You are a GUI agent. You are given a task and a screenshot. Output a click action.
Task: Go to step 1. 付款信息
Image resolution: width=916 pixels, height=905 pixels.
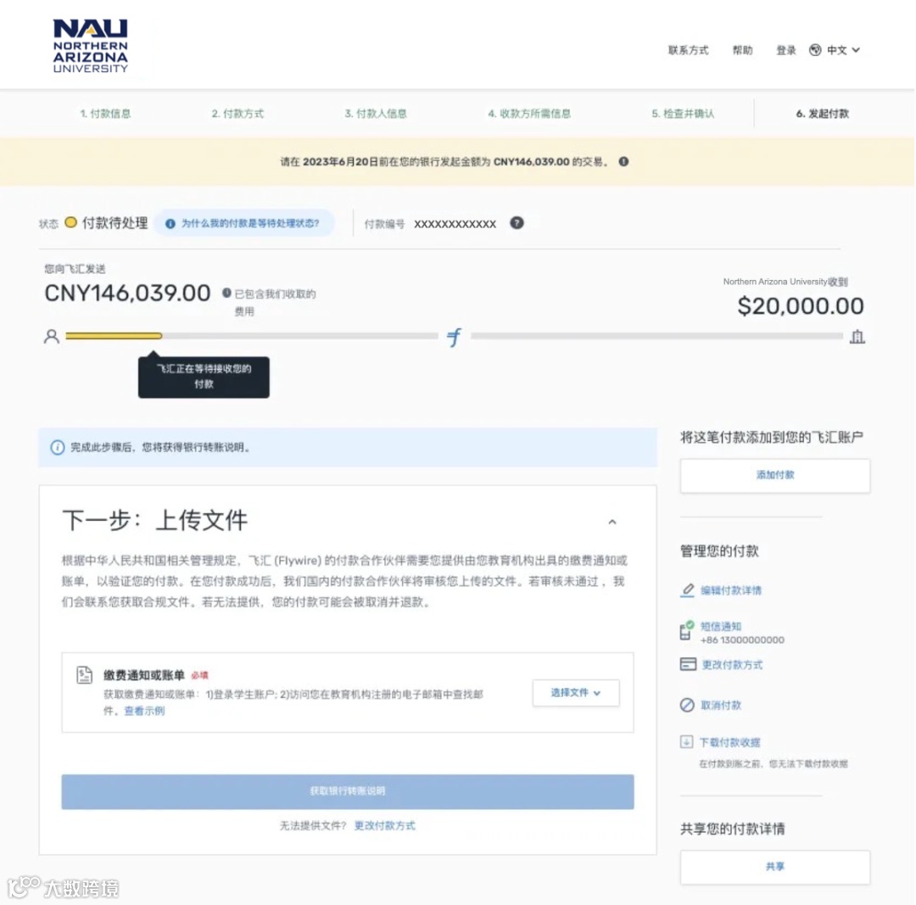click(x=106, y=114)
